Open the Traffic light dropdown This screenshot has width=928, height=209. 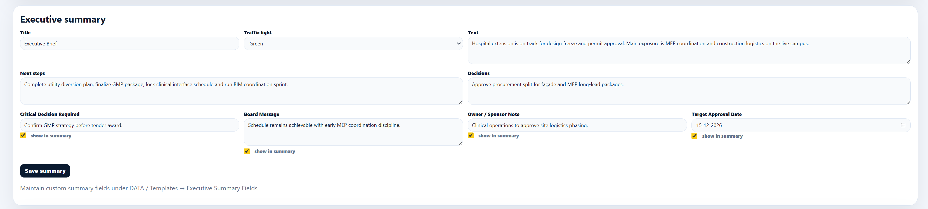click(x=353, y=43)
